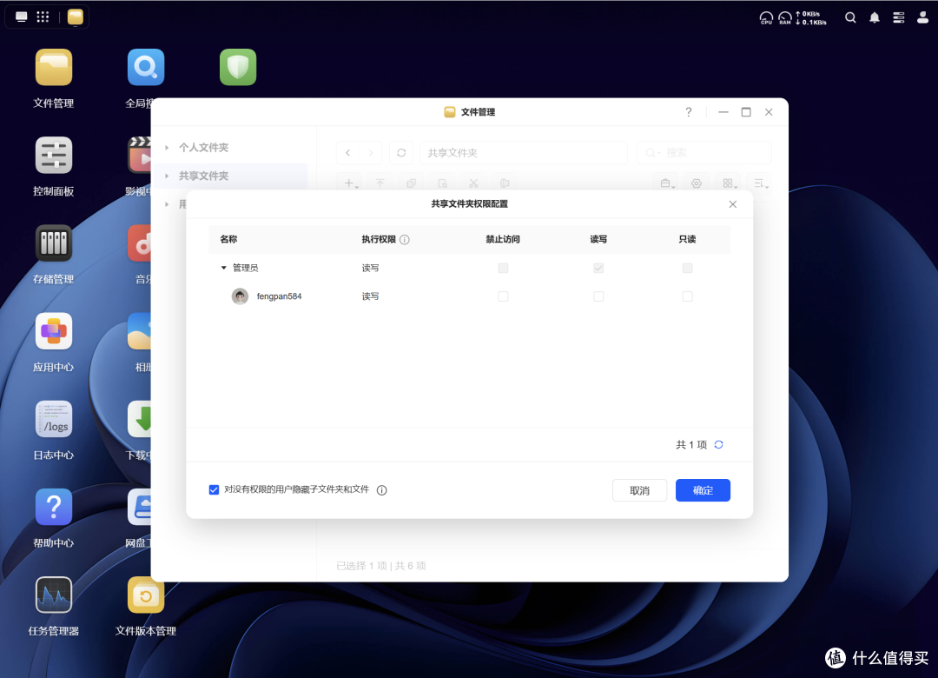
Task: Open the view mode grid dropdown
Action: [x=730, y=183]
